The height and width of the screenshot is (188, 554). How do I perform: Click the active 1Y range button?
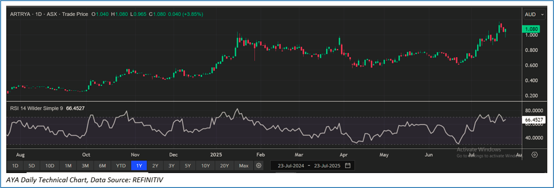(139, 166)
